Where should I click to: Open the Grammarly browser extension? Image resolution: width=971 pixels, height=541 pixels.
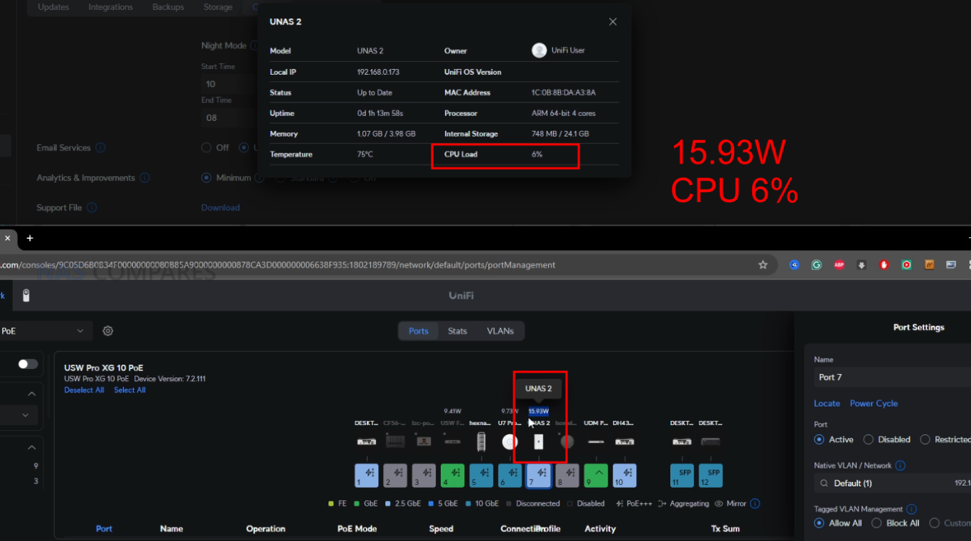tap(817, 264)
